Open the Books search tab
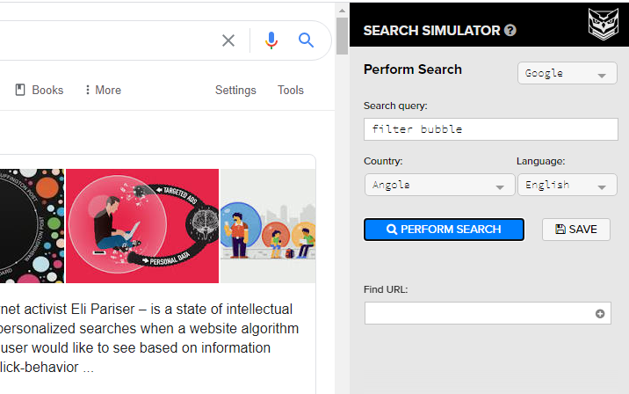Screen dimensions: 629x394 [47, 90]
